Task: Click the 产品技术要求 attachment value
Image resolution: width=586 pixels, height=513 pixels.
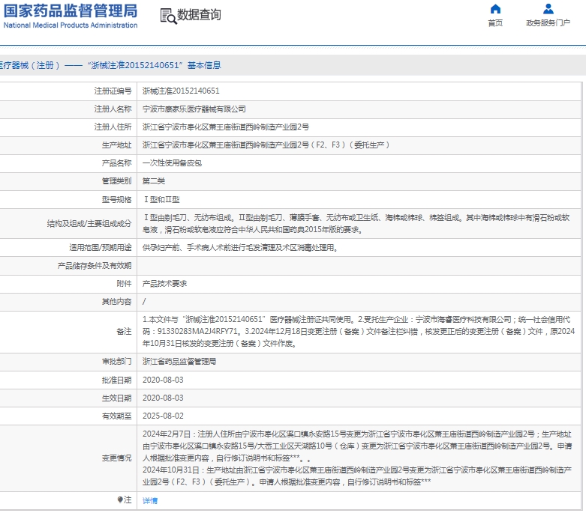Action: click(164, 283)
